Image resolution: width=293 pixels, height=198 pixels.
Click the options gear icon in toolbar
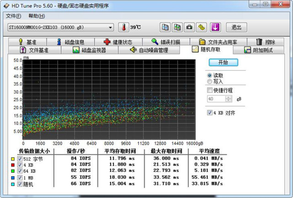(202, 27)
